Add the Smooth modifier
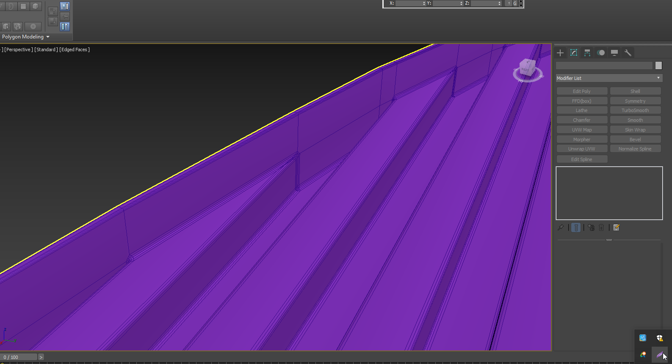Image resolution: width=672 pixels, height=364 pixels. (635, 120)
